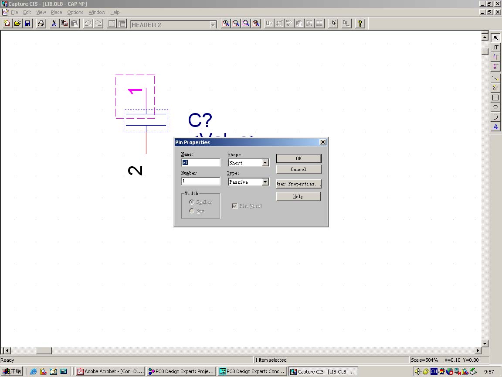Toggle the Pin Visible checkbox
The width and height of the screenshot is (502, 377).
[x=235, y=206]
